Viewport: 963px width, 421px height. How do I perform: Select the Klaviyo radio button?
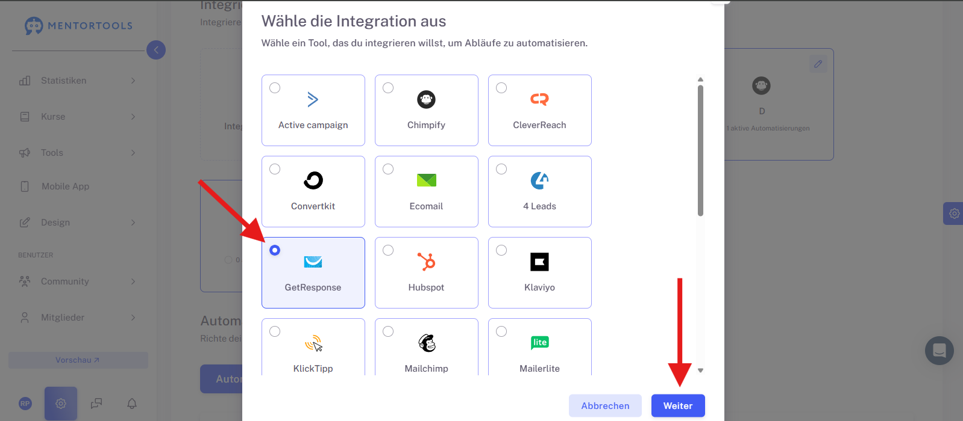501,250
